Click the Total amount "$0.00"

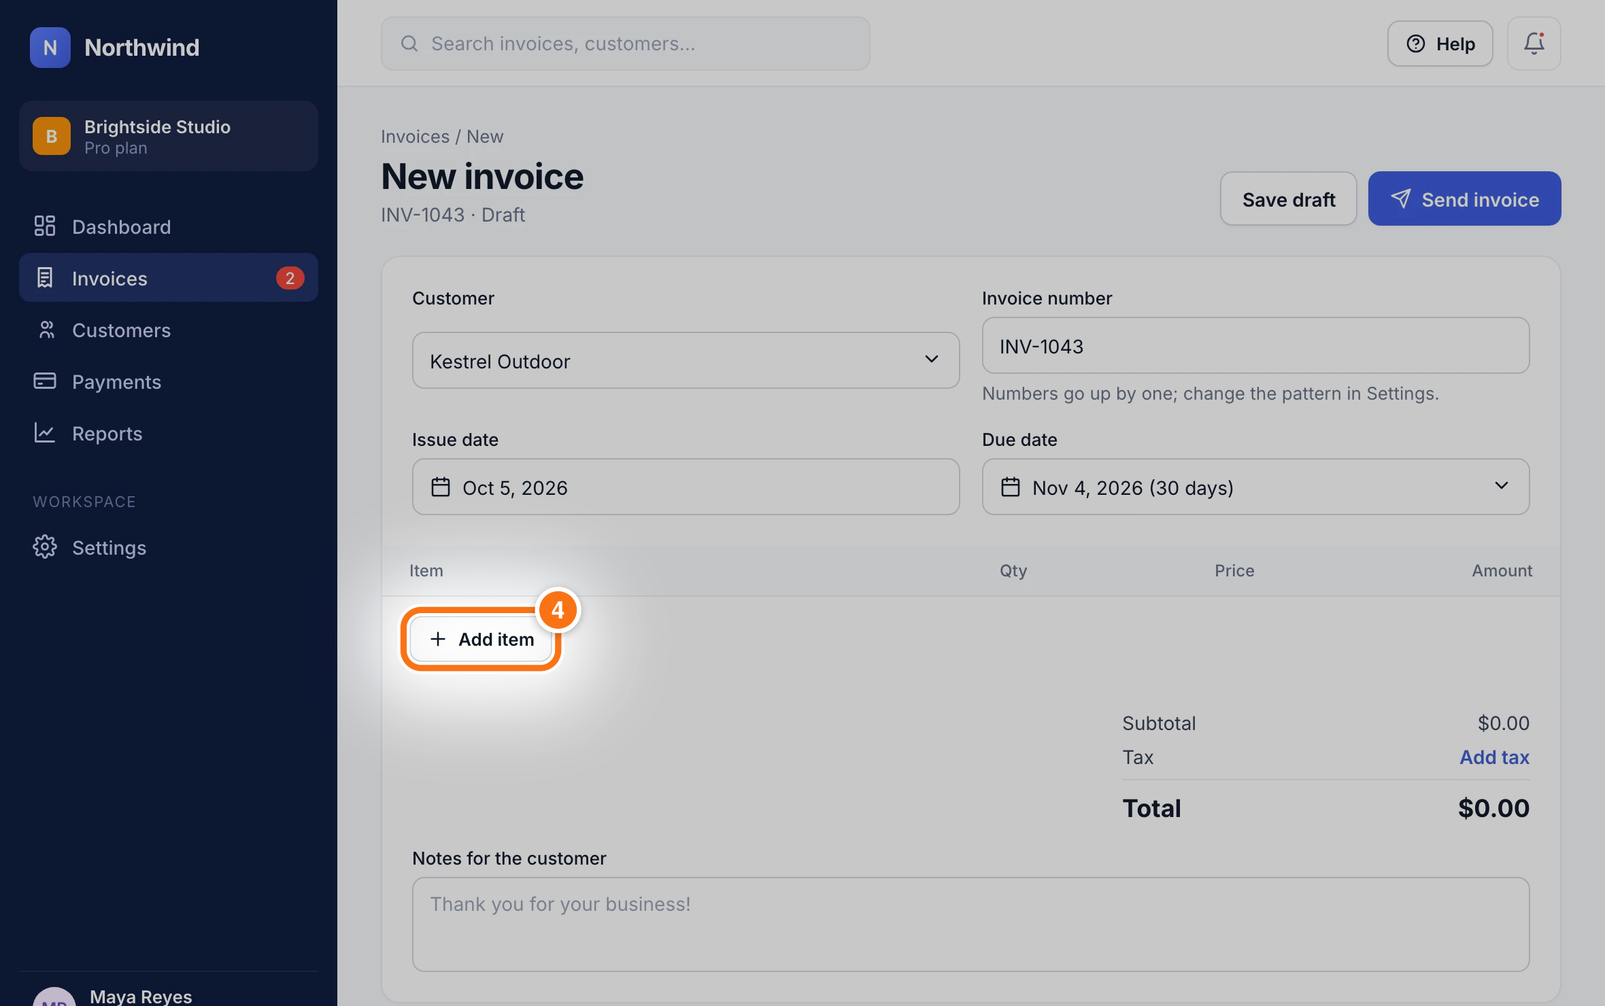click(x=1493, y=808)
